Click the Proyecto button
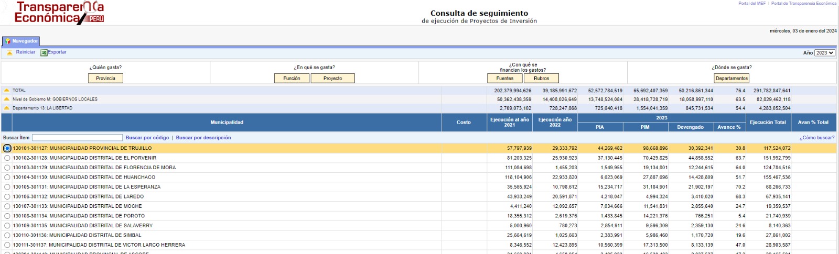This screenshot has width=839, height=254. pyautogui.click(x=332, y=79)
